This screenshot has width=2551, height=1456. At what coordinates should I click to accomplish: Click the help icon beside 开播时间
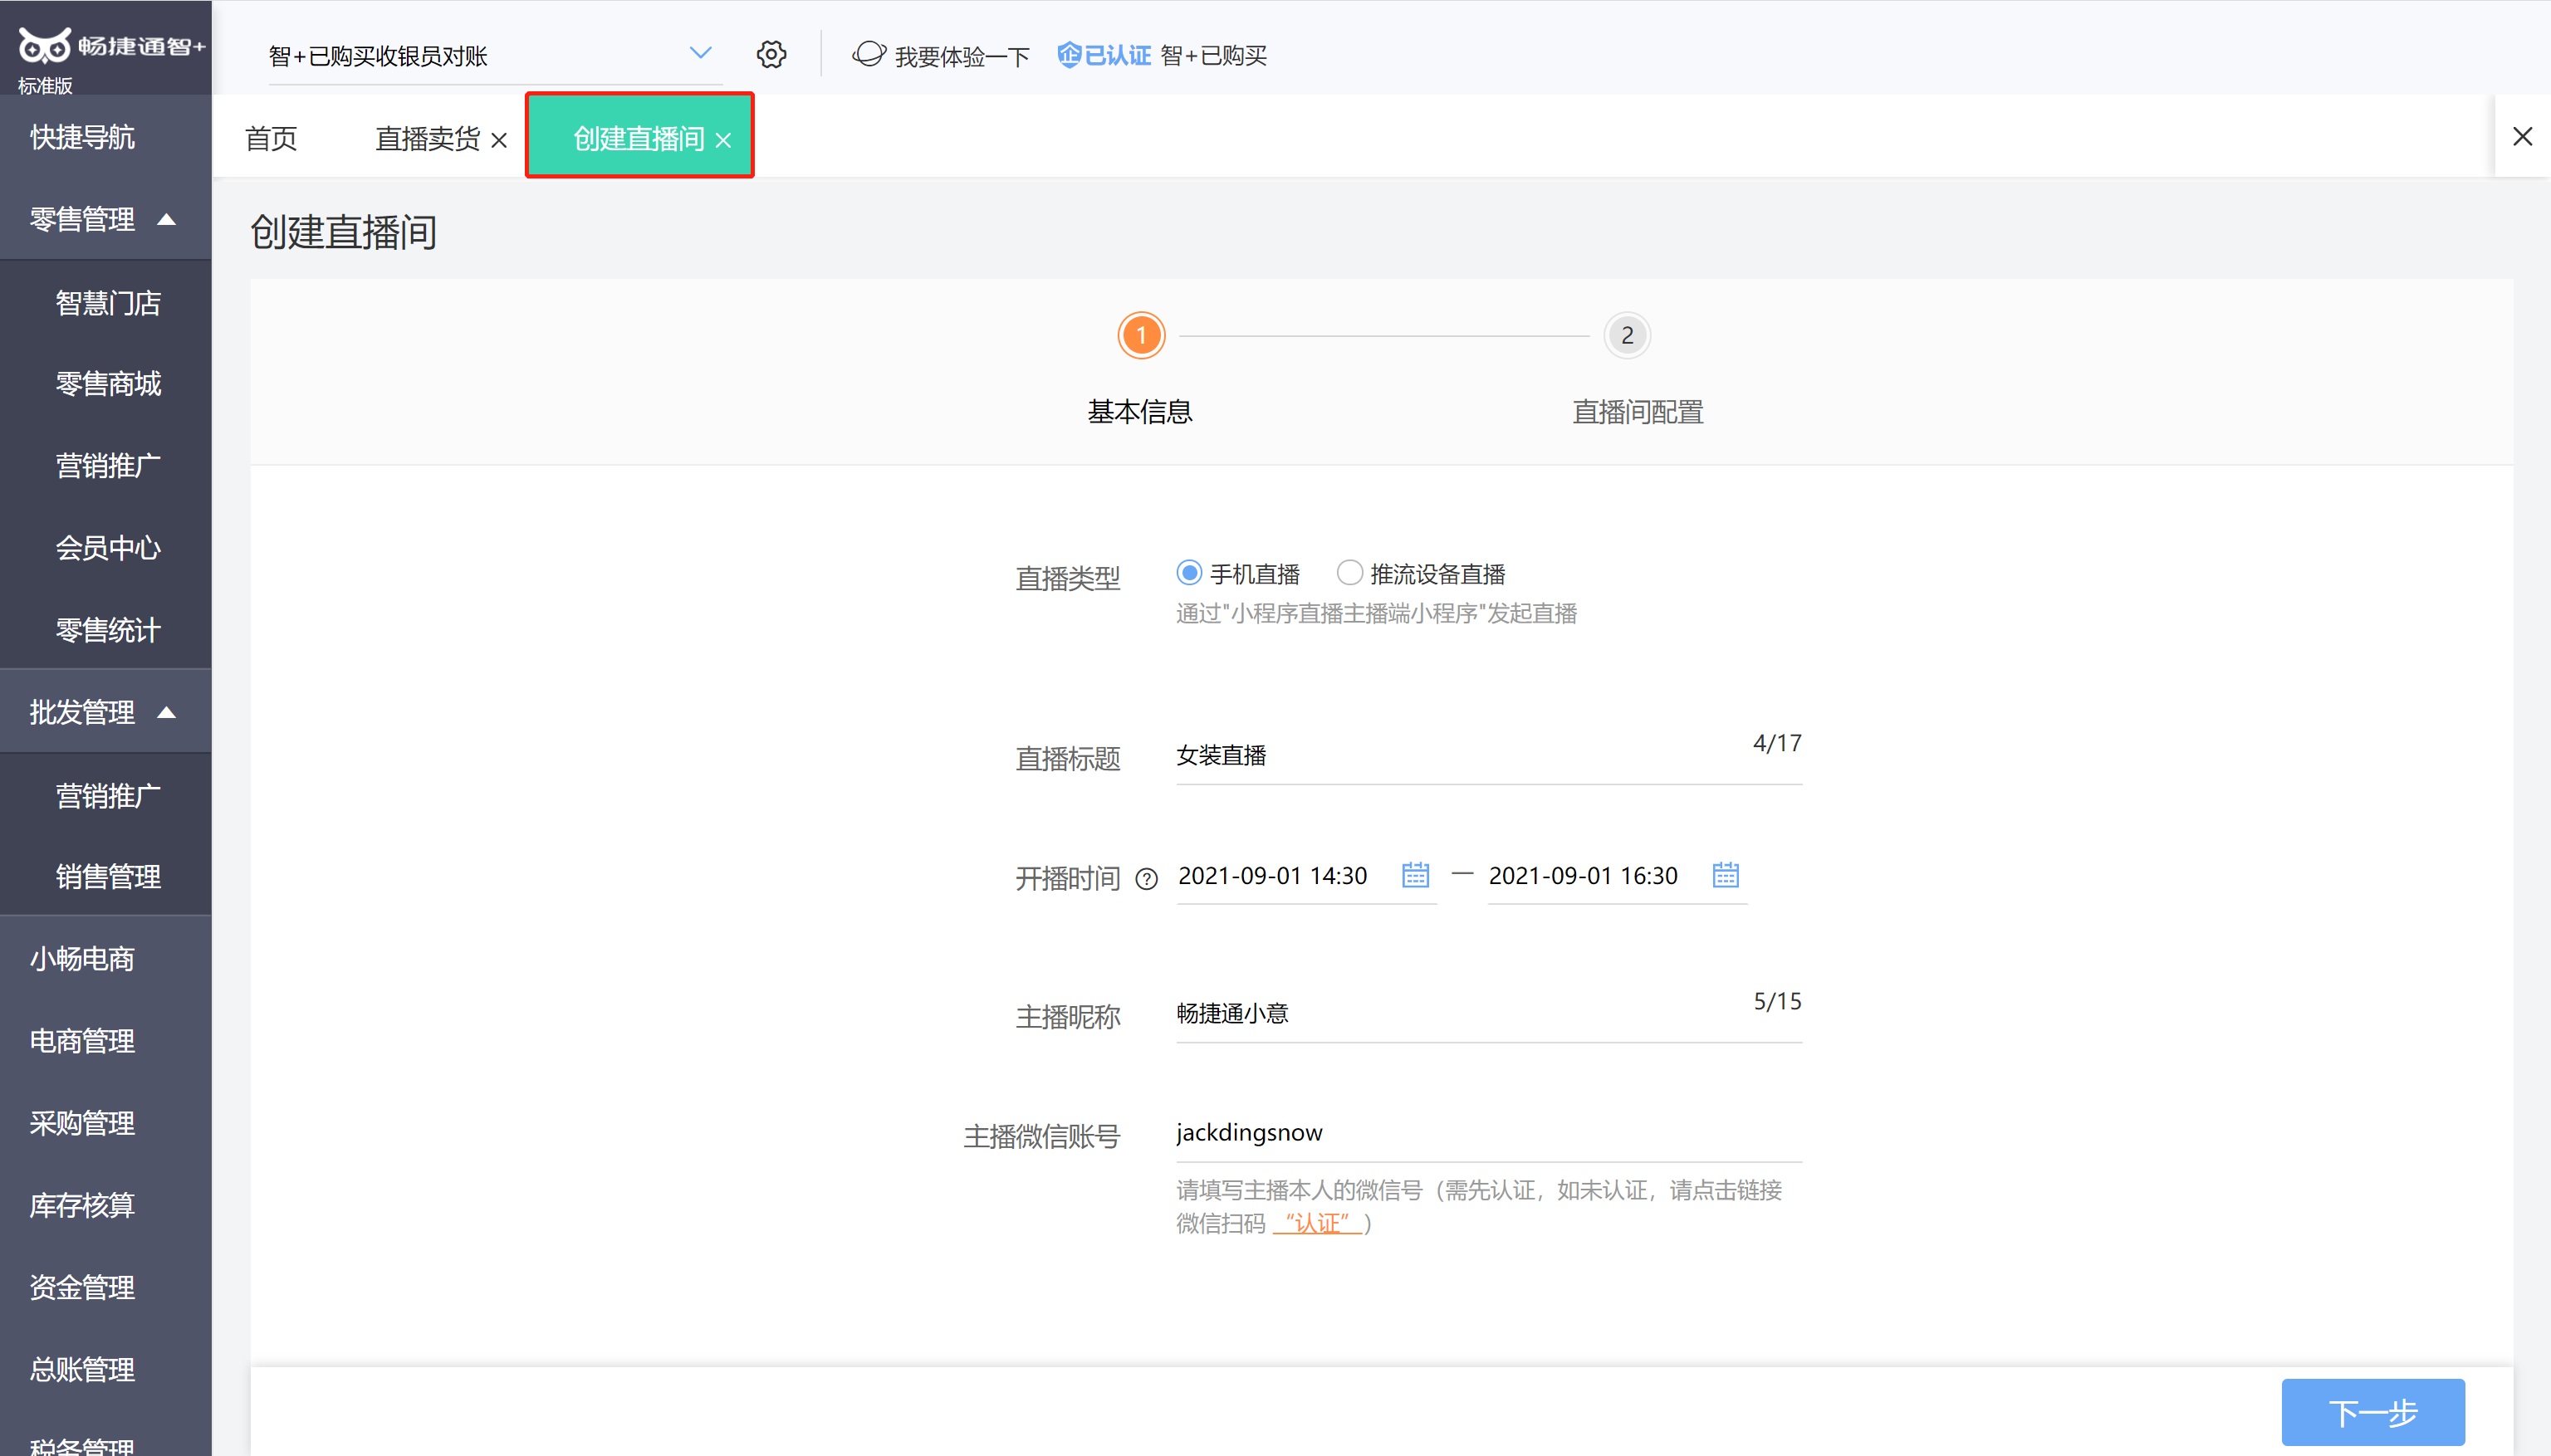(1147, 879)
